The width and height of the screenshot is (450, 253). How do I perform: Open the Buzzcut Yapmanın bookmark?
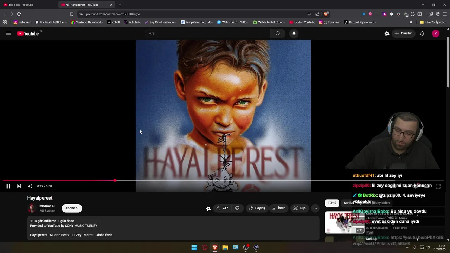tap(360, 22)
